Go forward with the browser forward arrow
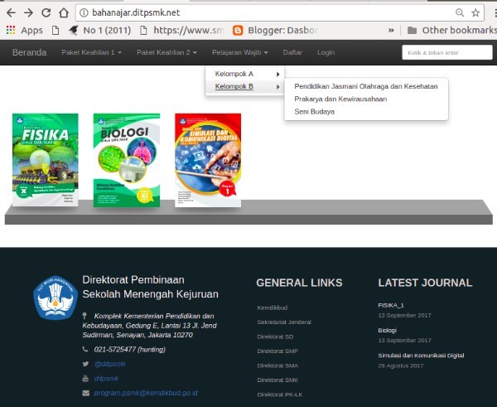The image size is (497, 407). tap(28, 12)
